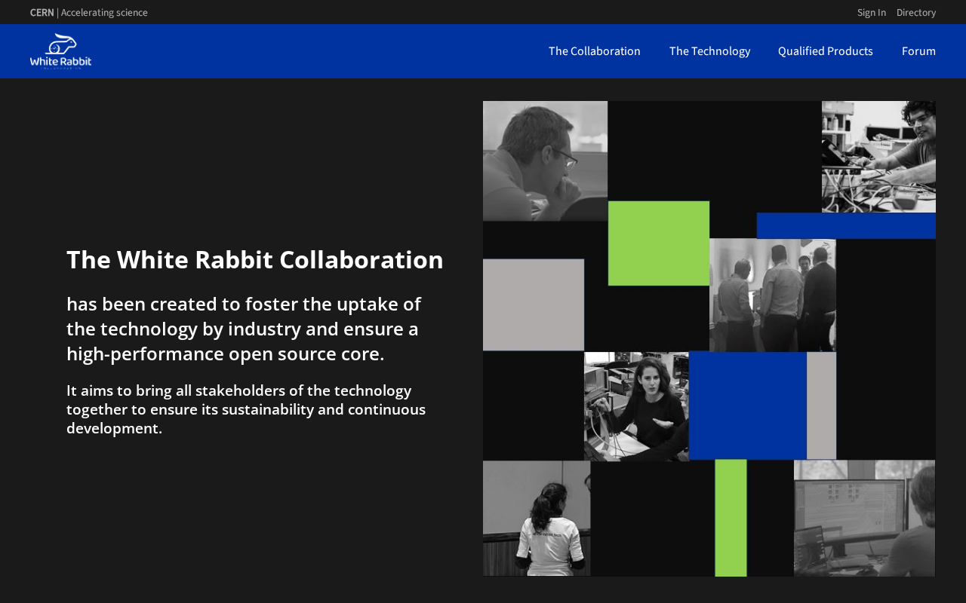Select The White Rabbit Collaboration heading

(255, 259)
